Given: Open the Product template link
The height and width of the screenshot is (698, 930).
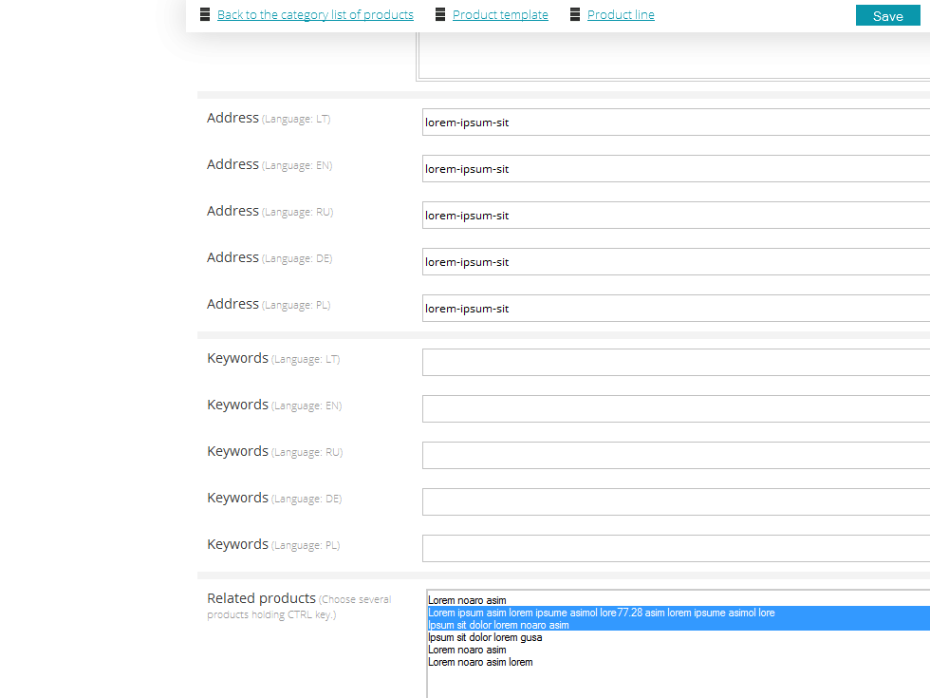Looking at the screenshot, I should [x=500, y=15].
